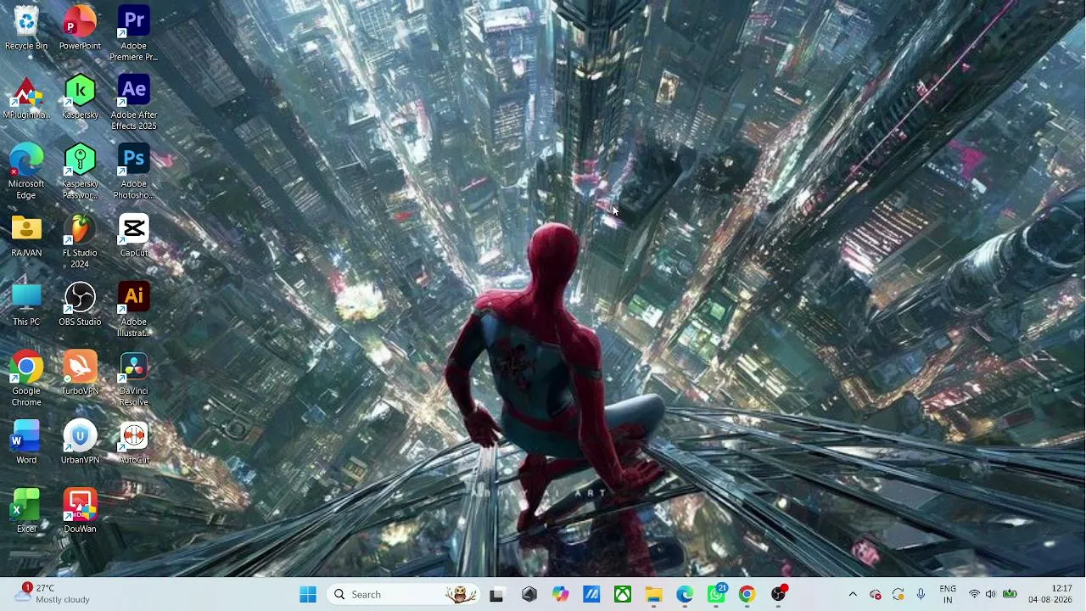Expand the hidden system tray icons
This screenshot has width=1086, height=611.
click(x=853, y=595)
